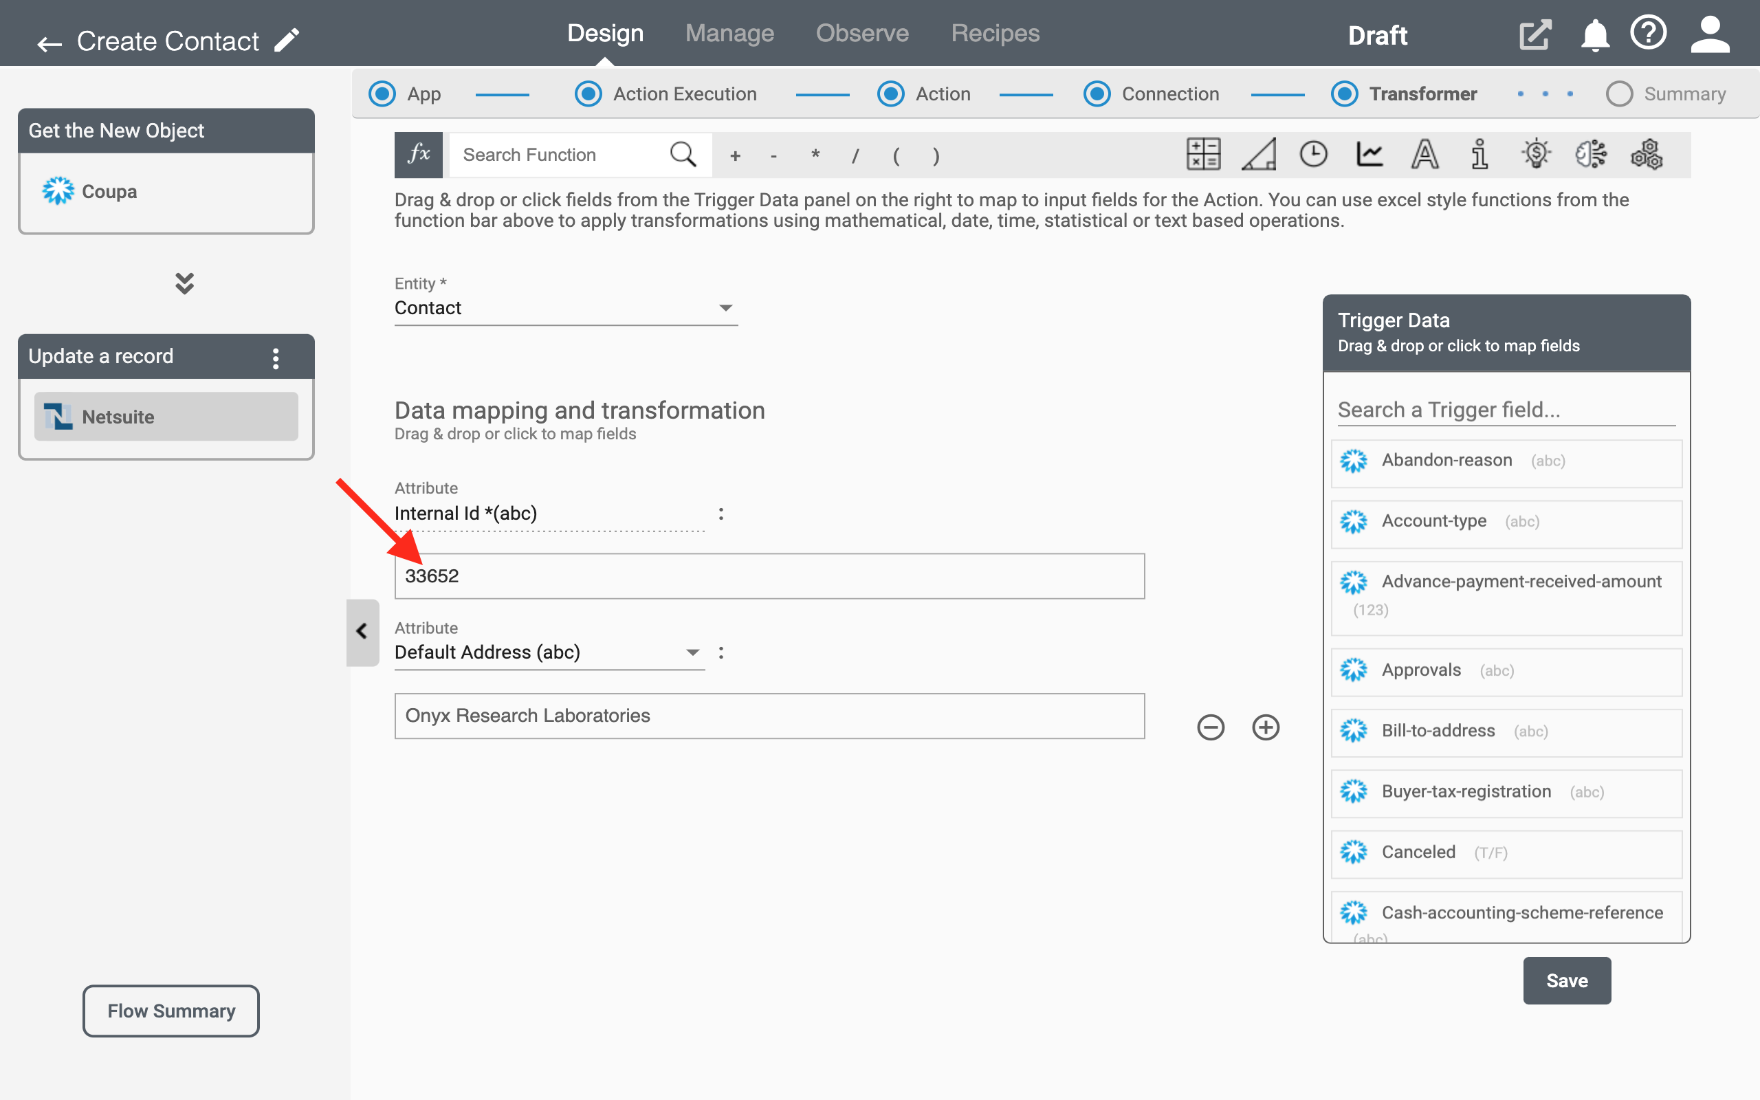Open the external link share icon
The width and height of the screenshot is (1760, 1100).
click(1535, 35)
